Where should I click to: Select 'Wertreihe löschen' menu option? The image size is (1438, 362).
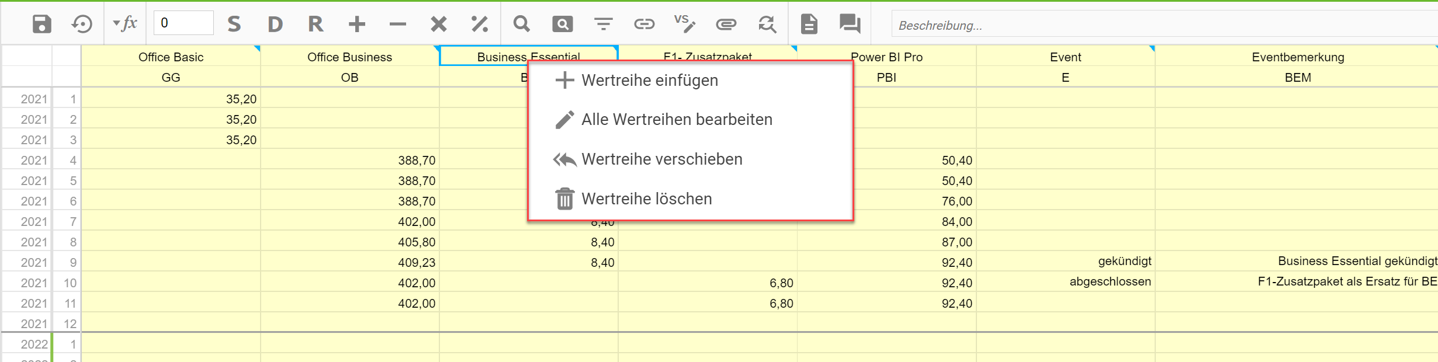pos(646,199)
